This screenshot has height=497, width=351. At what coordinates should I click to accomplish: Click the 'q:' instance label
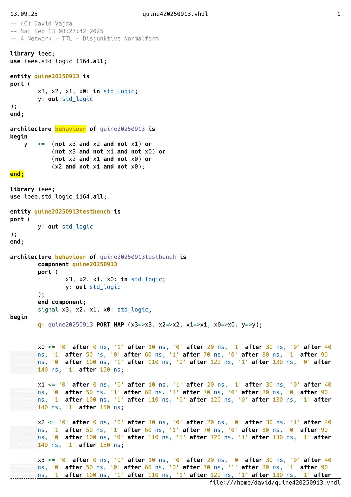(41, 325)
